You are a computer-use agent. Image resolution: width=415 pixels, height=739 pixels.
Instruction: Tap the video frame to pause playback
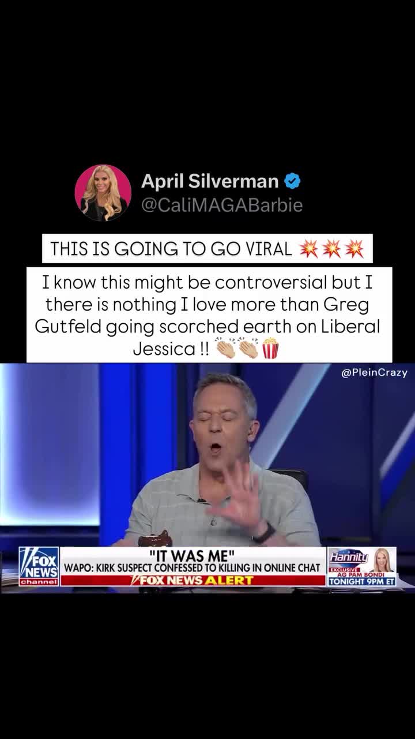(207, 455)
